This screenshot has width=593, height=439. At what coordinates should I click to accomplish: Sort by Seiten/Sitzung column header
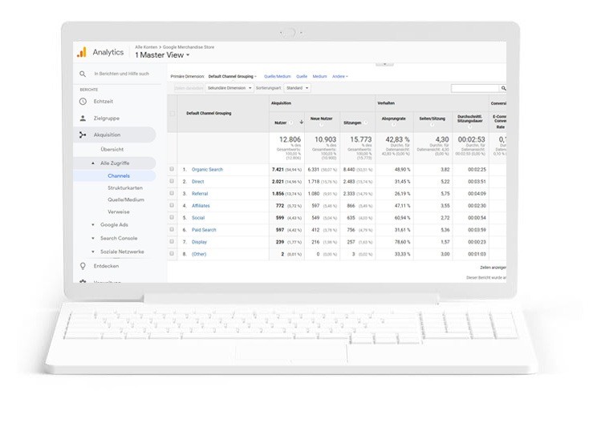432,119
